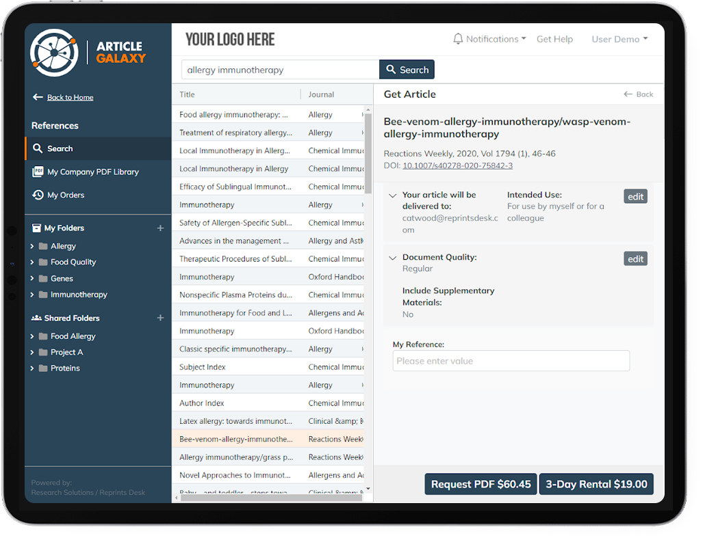View My Orders history
The image size is (705, 540).
[x=66, y=195]
